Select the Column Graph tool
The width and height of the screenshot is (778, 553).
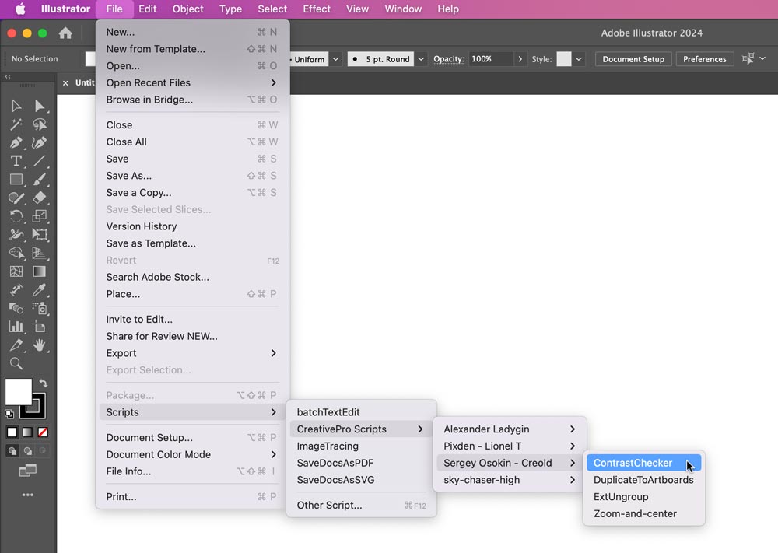pyautogui.click(x=16, y=327)
